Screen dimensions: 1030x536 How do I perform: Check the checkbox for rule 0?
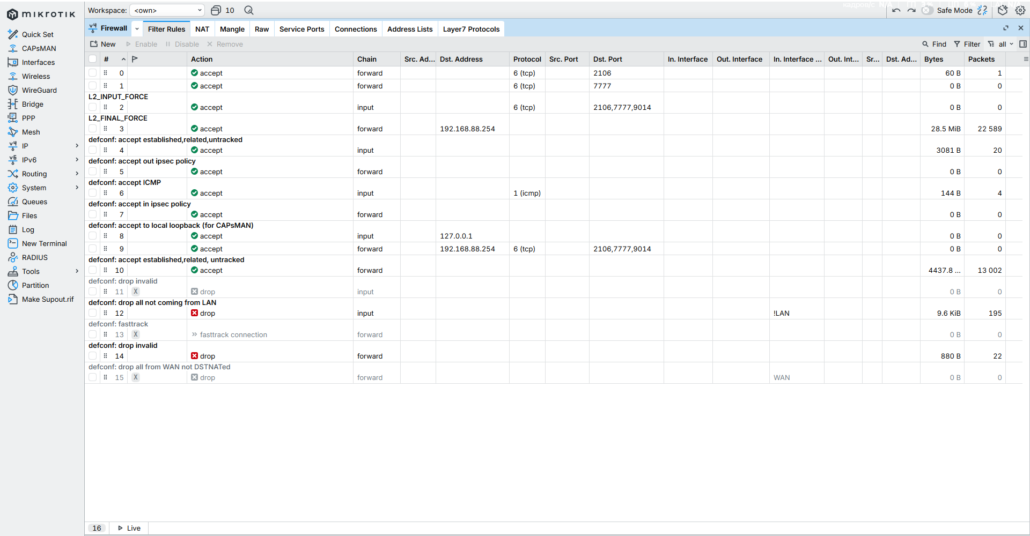93,73
